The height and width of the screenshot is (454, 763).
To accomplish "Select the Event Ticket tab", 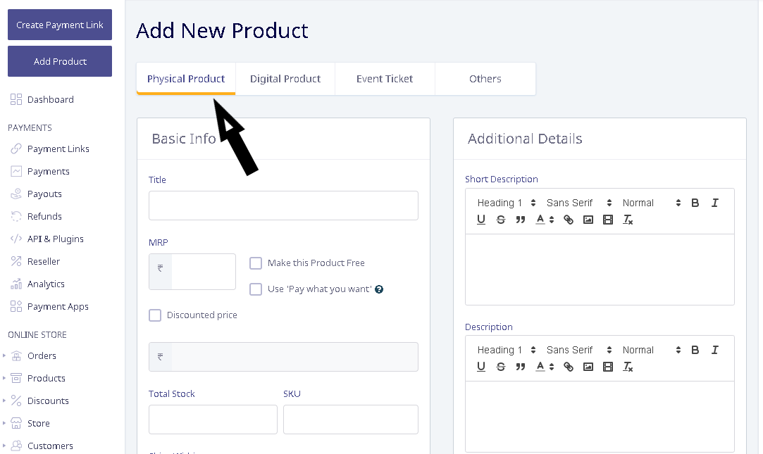I will coord(385,79).
